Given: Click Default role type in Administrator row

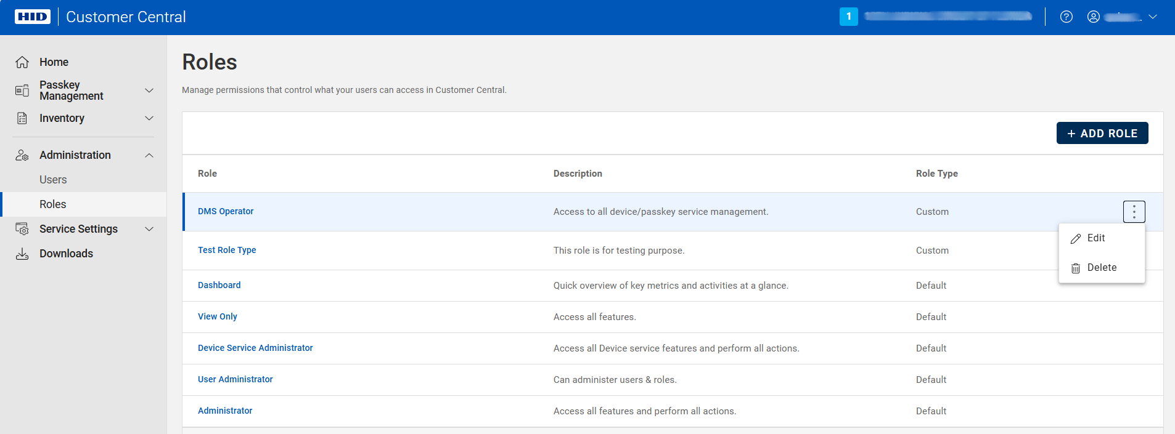Looking at the screenshot, I should tap(931, 411).
